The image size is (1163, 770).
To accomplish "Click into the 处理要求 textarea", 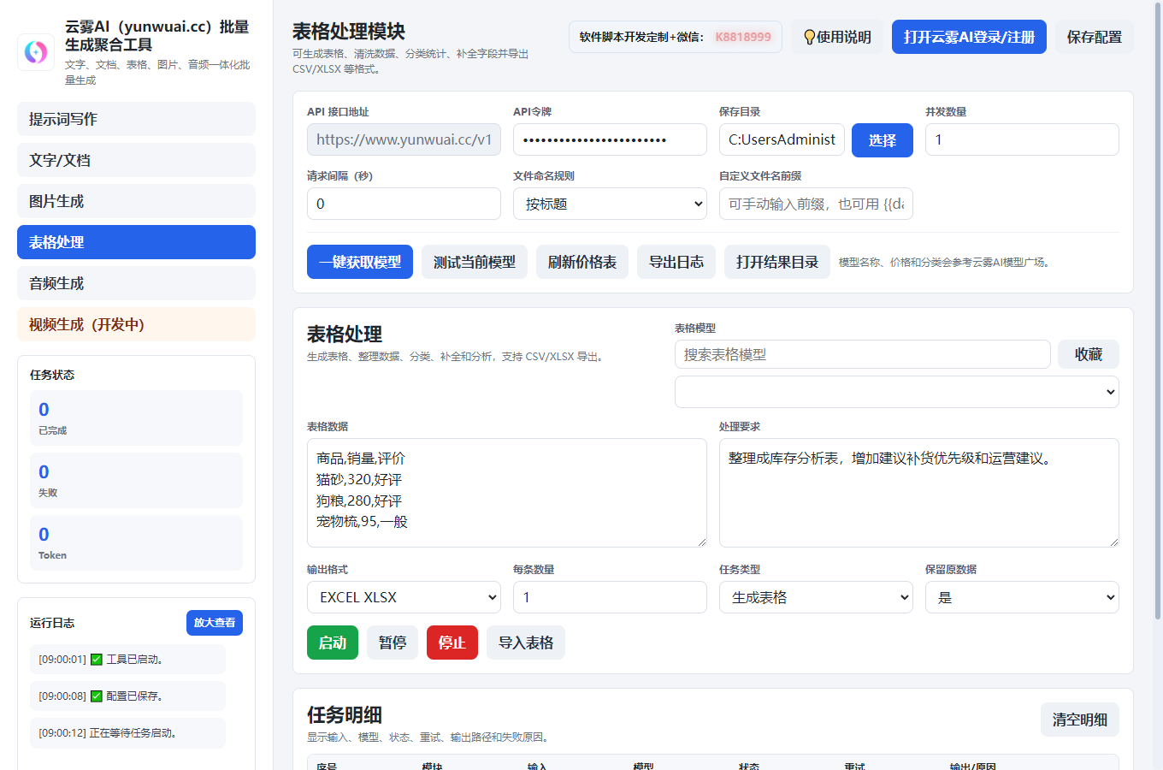I will 919,493.
